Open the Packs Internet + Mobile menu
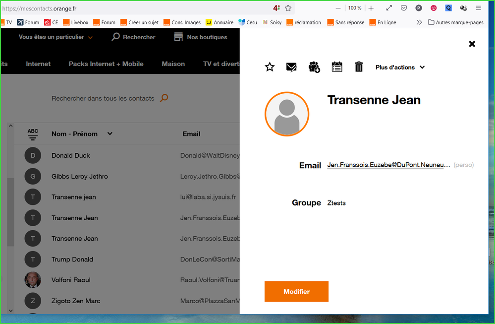Image resolution: width=495 pixels, height=324 pixels. coord(106,64)
